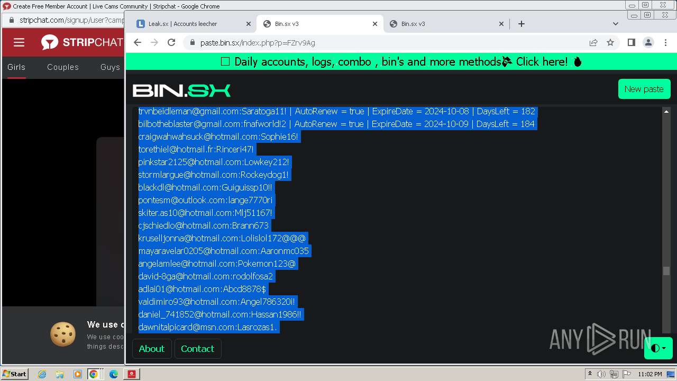Click the paste.bin.sx address bar

pos(391,43)
